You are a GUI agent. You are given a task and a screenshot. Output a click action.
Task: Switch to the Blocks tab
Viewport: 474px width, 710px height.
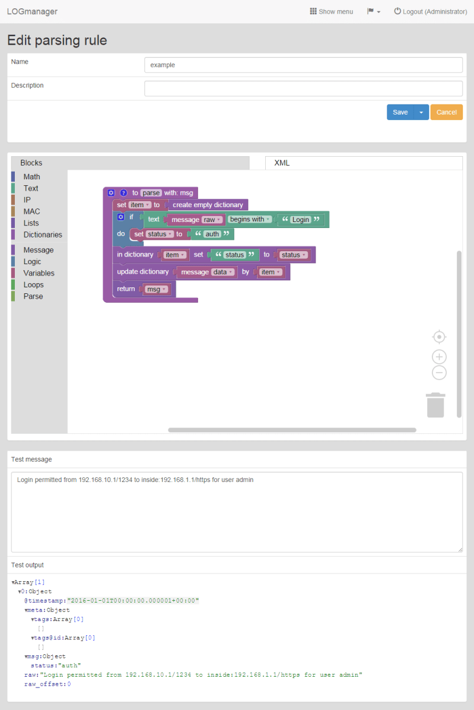131,163
